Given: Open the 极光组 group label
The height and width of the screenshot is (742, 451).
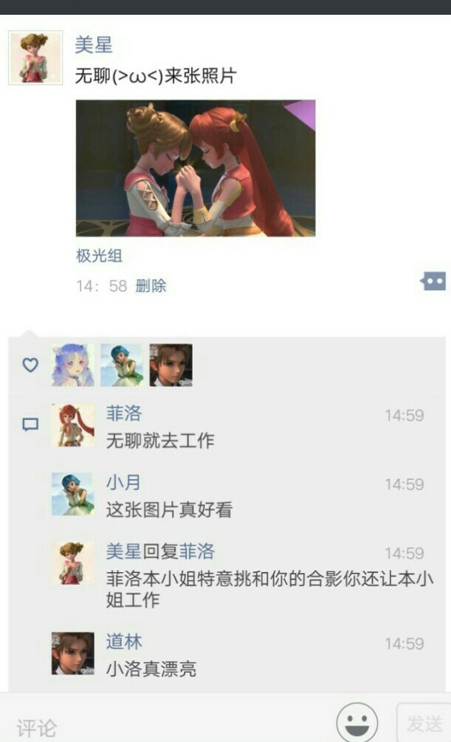Looking at the screenshot, I should click(99, 256).
